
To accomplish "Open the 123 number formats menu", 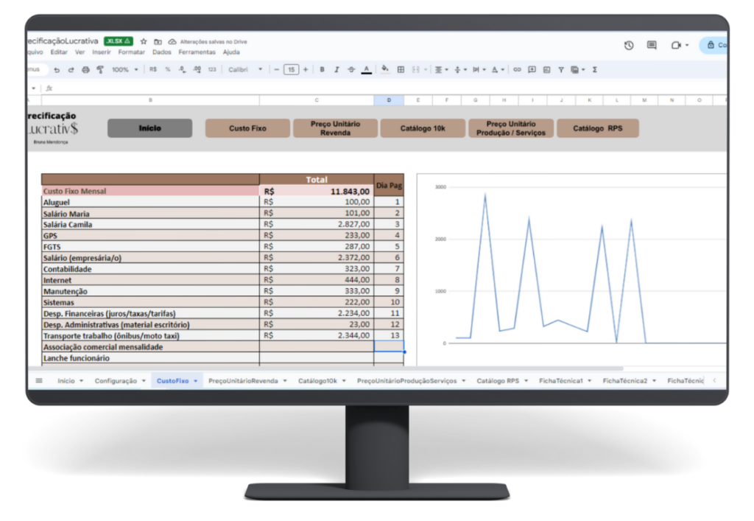I will [x=212, y=70].
